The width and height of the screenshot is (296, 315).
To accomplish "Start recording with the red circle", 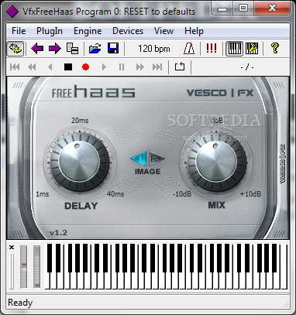I will 85,67.
